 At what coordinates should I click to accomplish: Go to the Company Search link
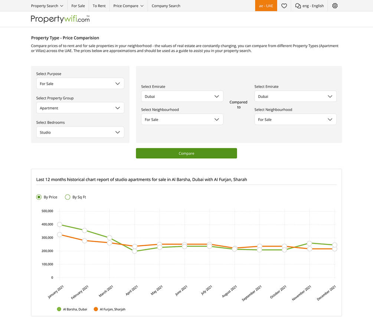coord(166,6)
